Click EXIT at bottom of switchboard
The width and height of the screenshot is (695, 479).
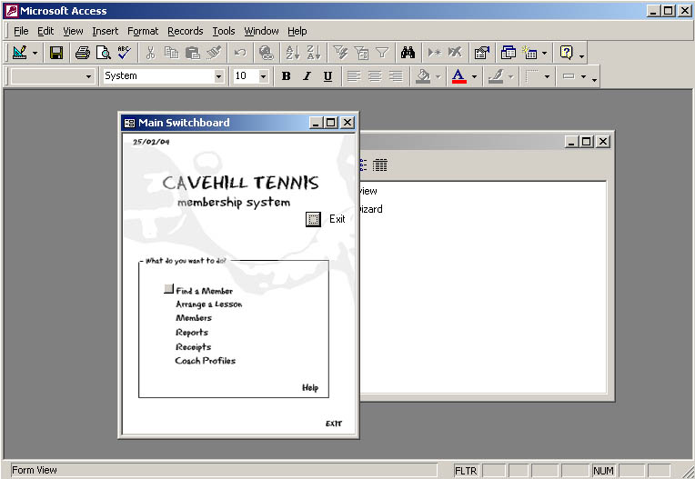[x=333, y=424]
